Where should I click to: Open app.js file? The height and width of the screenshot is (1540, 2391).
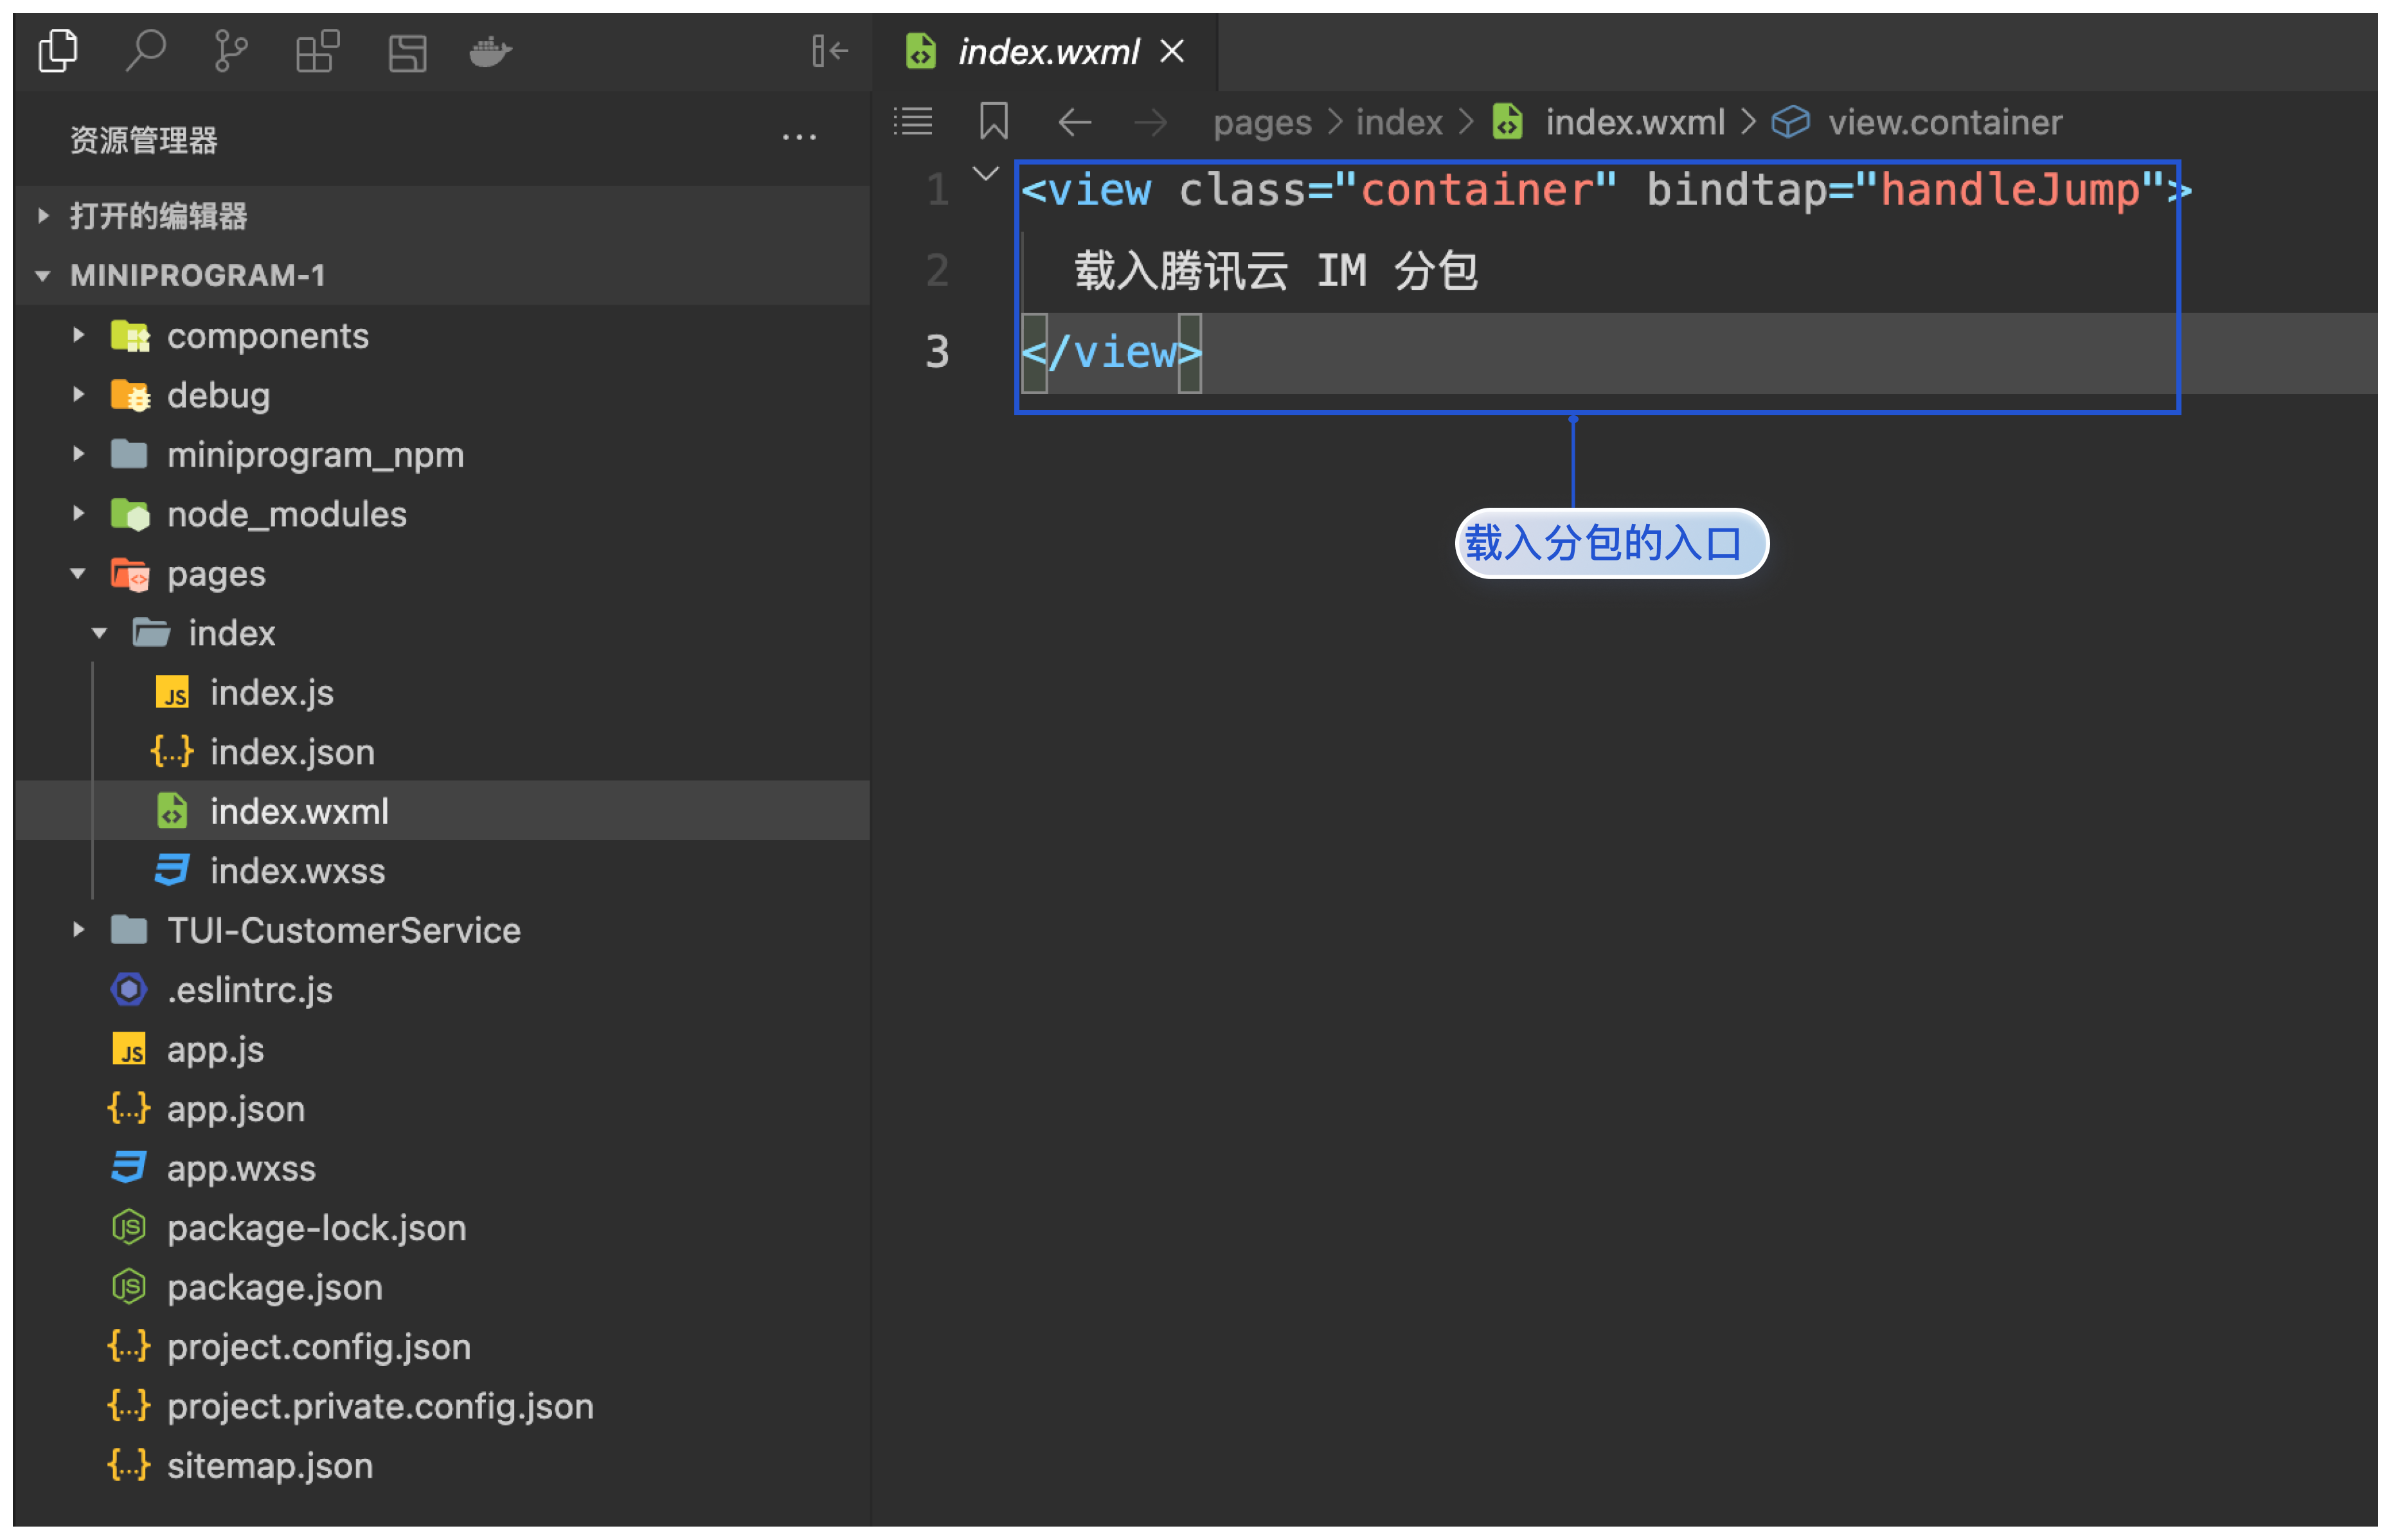(442, 1049)
